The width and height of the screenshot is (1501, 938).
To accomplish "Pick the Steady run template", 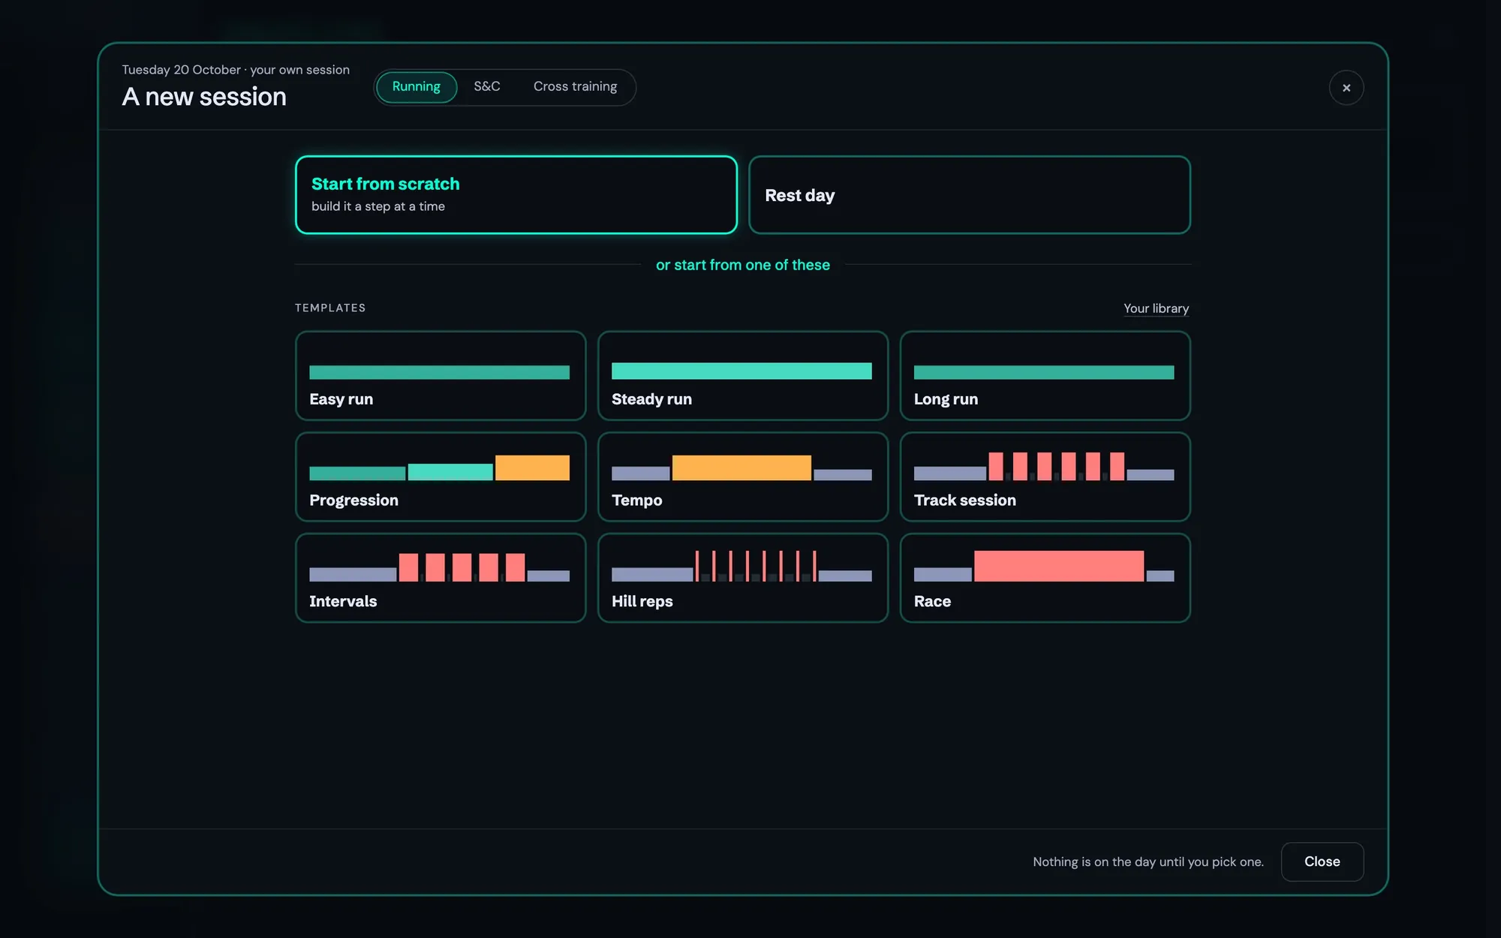I will point(743,375).
